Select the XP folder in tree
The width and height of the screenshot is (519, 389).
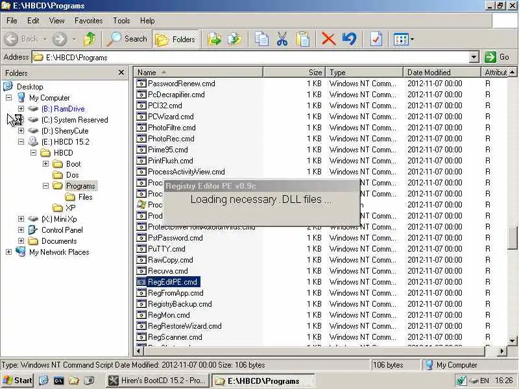71,207
